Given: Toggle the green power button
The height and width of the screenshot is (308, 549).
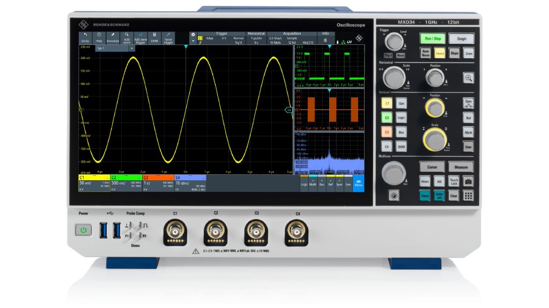Looking at the screenshot, I should point(83,230).
